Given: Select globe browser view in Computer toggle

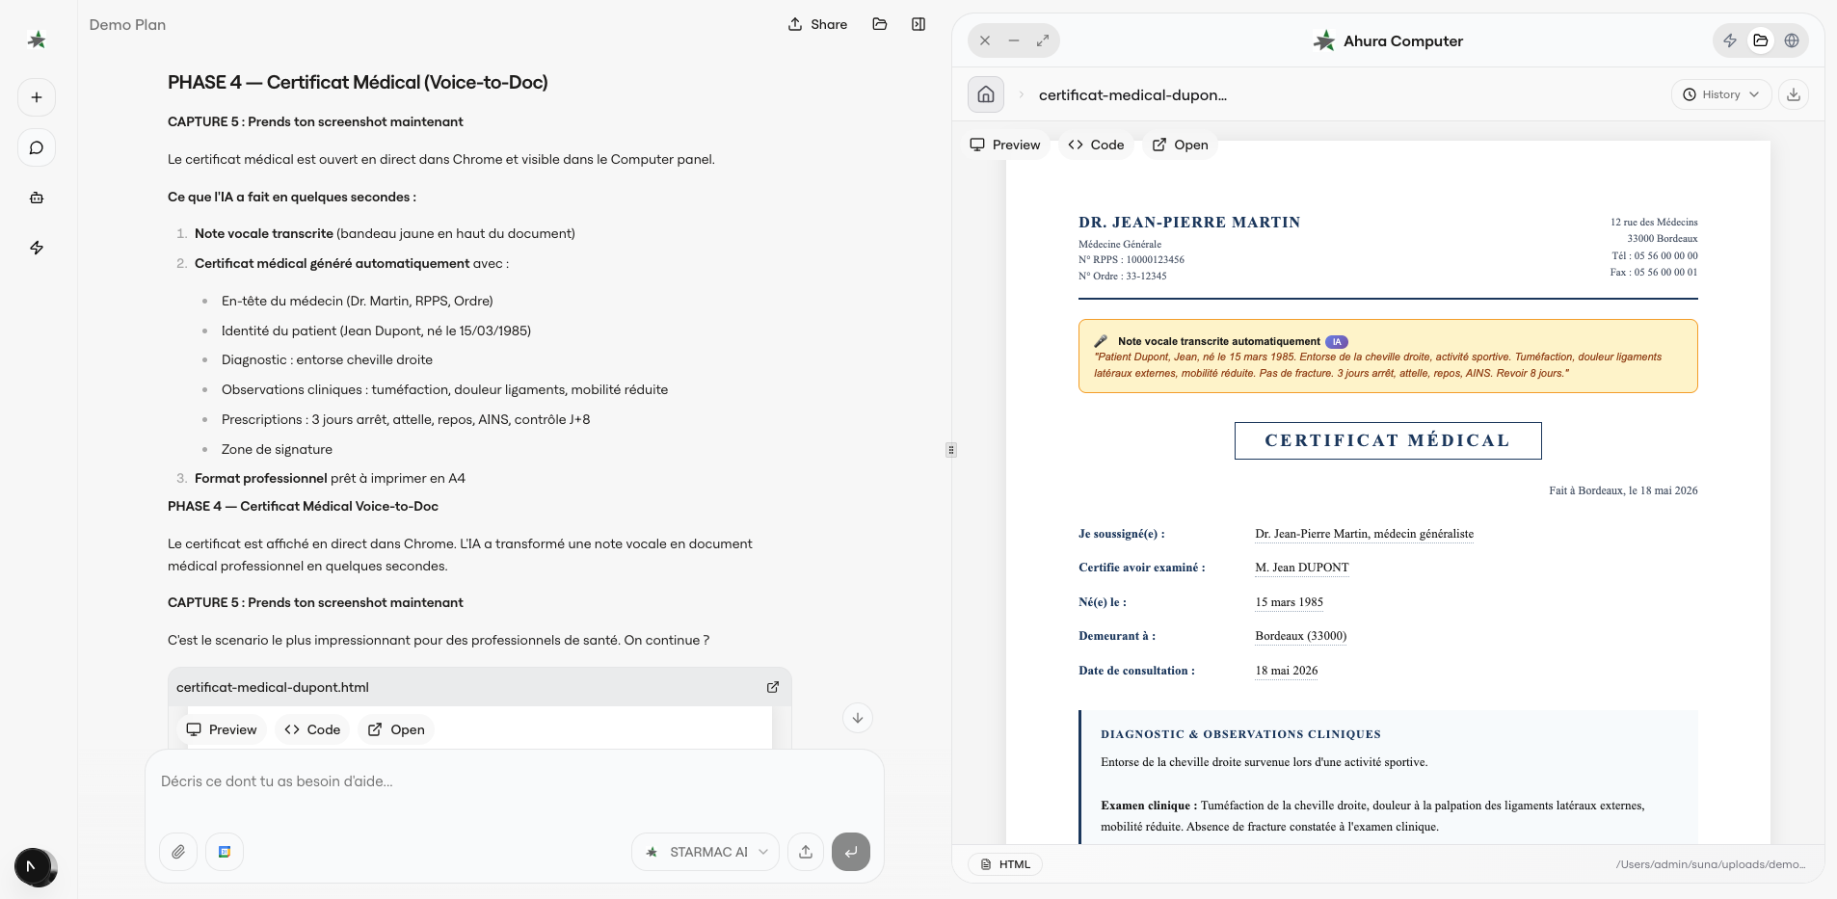Looking at the screenshot, I should [1792, 40].
